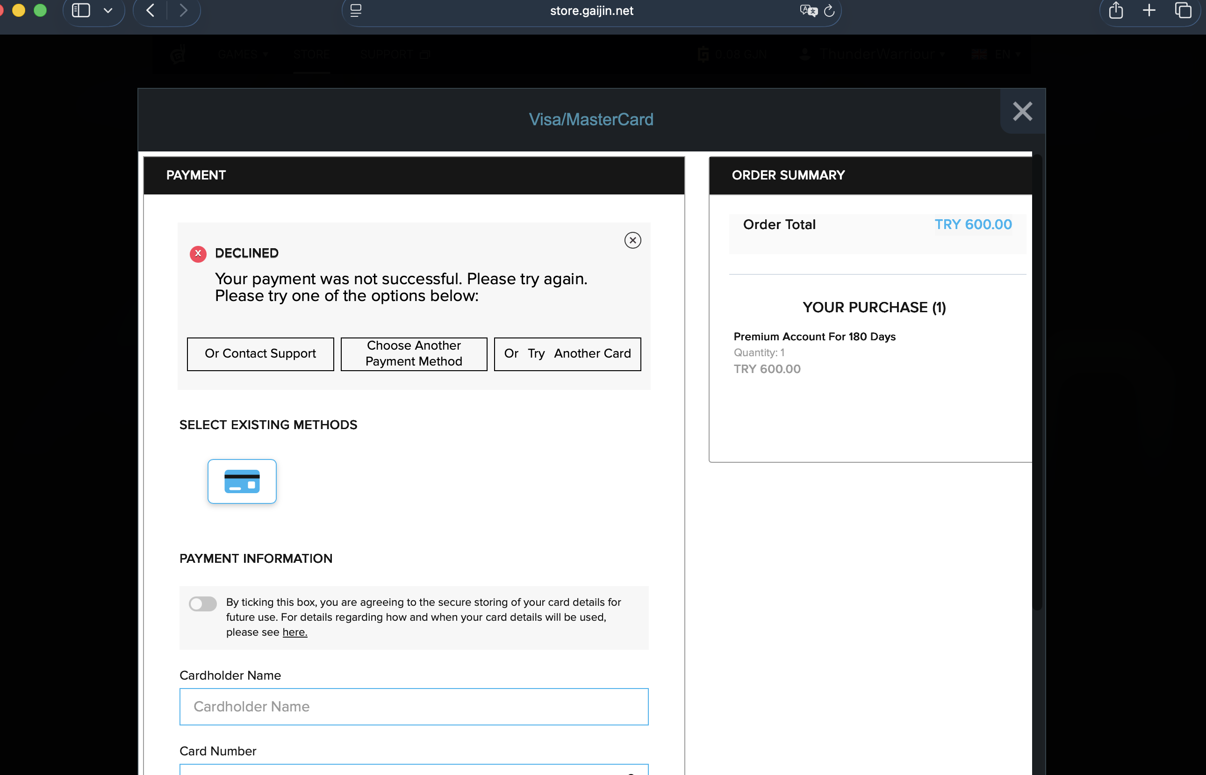1206x775 pixels.
Task: Click Or Try Another Card button
Action: (567, 354)
